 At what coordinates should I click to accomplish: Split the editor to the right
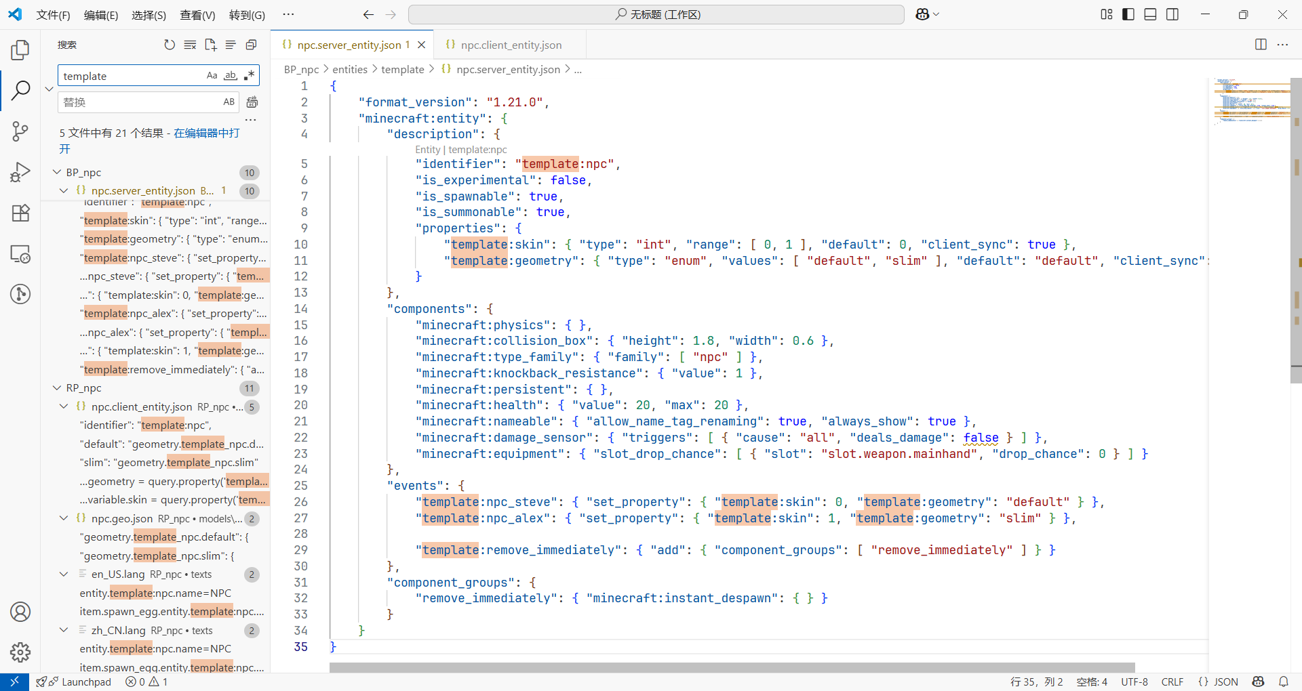[x=1261, y=45]
